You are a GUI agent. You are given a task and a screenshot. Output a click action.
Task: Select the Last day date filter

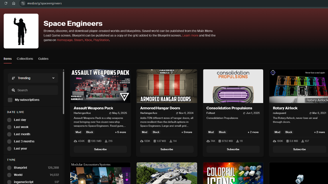9,120
